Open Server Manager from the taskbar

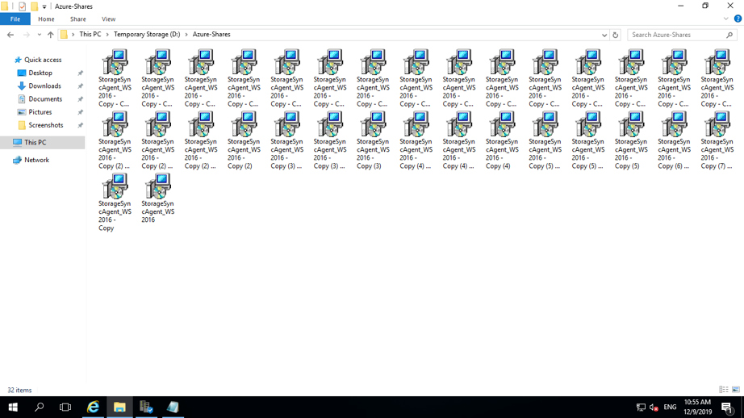pyautogui.click(x=146, y=407)
